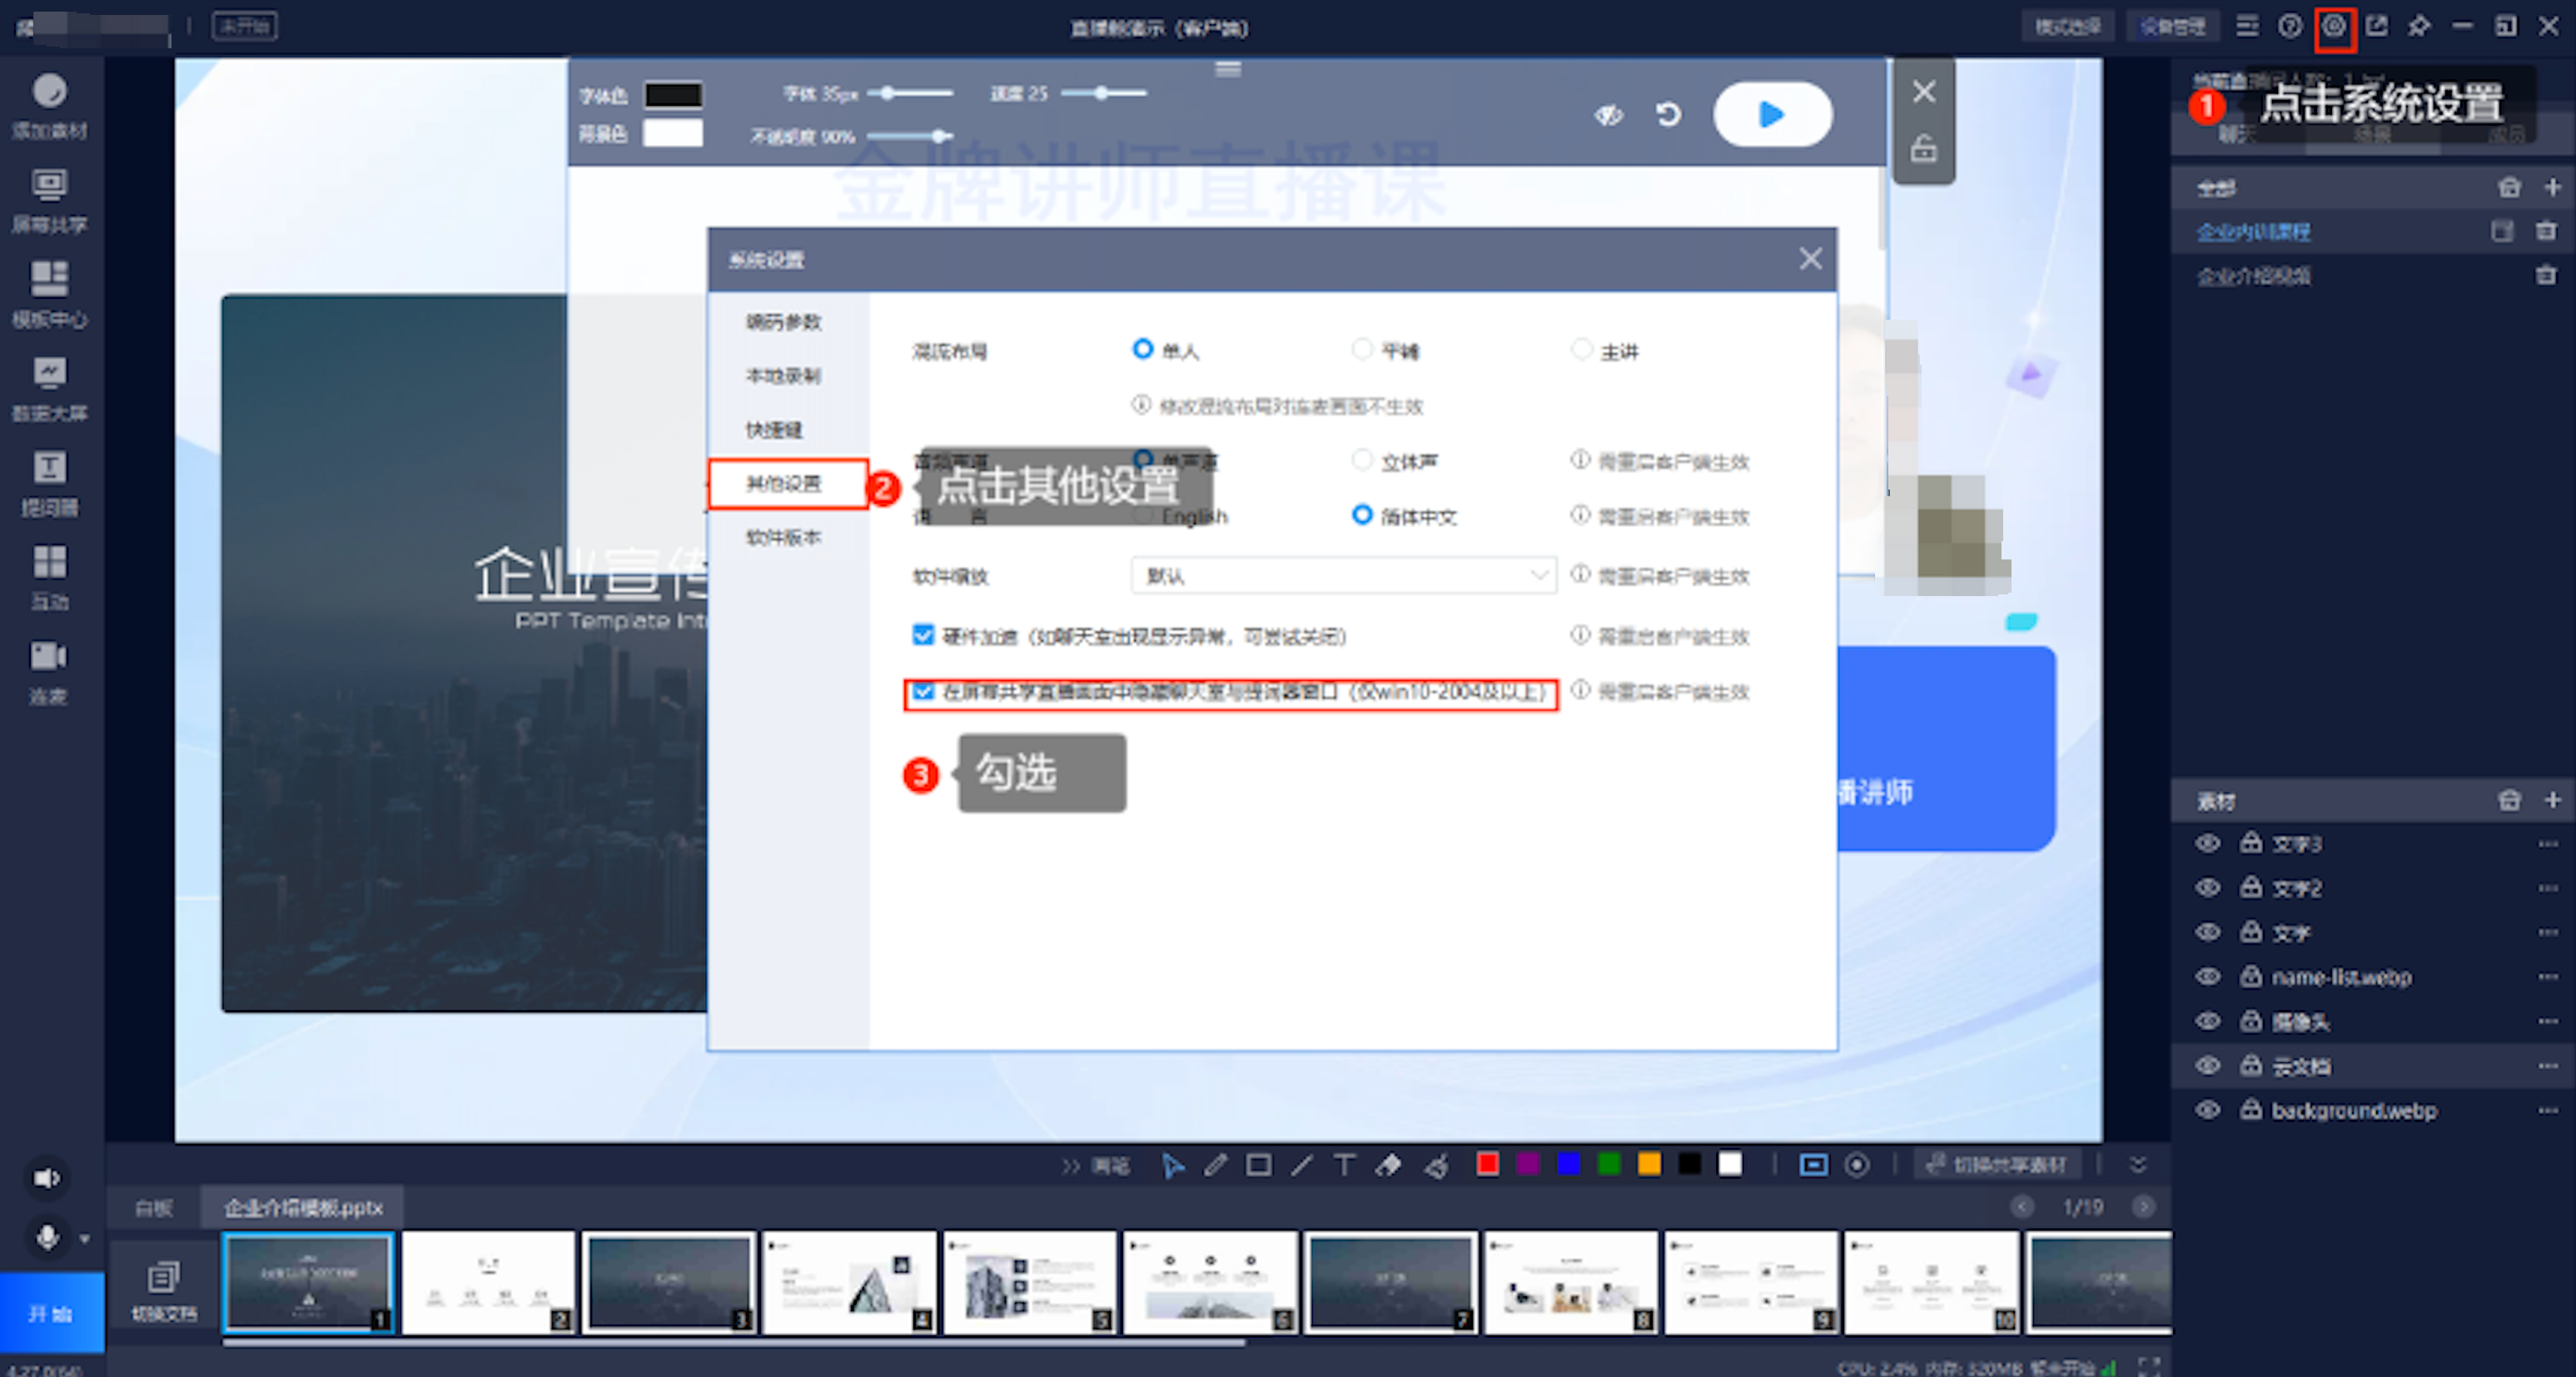Click the microphone icon
Viewport: 2576px width, 1377px height.
pos(47,1237)
